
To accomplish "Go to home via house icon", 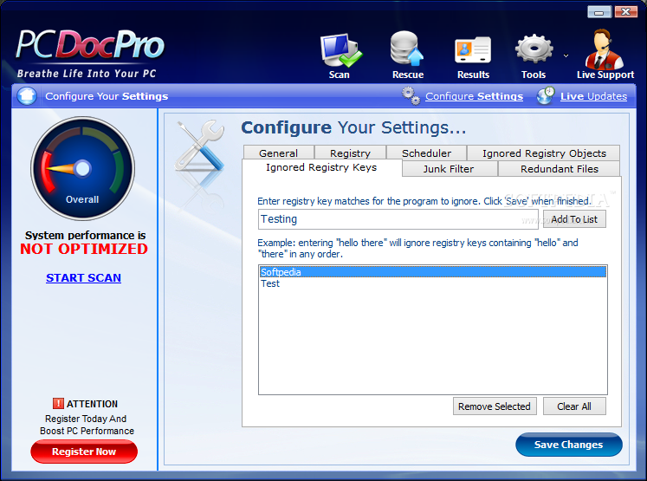I will pos(27,96).
